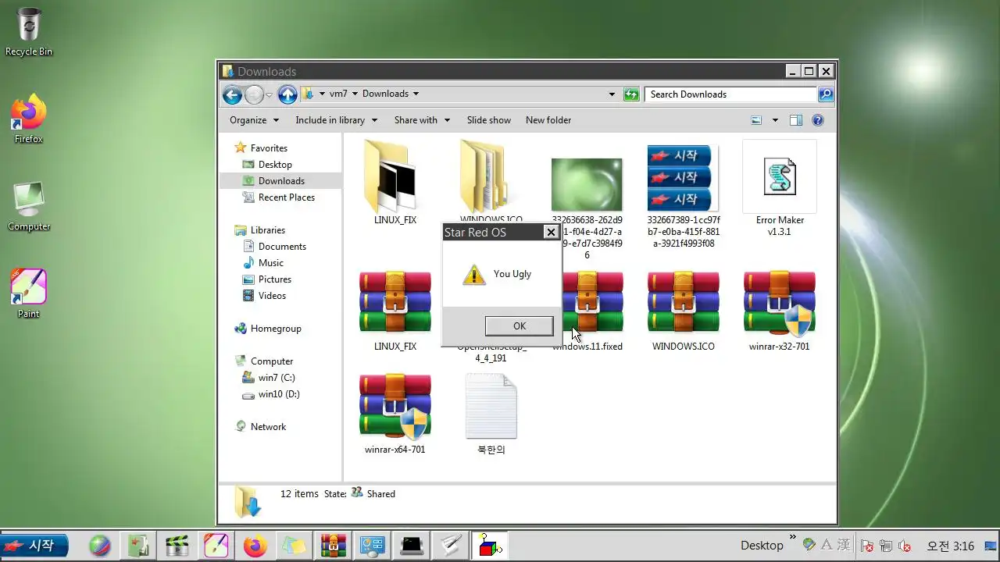This screenshot has height=562, width=1000.
Task: Open the Documents library
Action: coord(282,247)
